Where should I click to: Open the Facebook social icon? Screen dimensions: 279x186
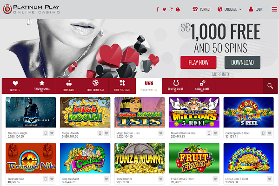[158, 9]
